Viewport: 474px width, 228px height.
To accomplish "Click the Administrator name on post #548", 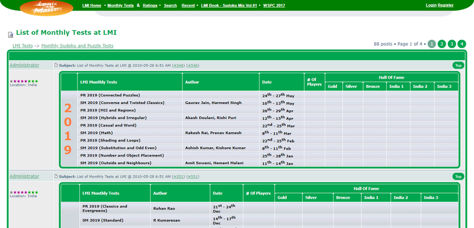I will coord(24,65).
